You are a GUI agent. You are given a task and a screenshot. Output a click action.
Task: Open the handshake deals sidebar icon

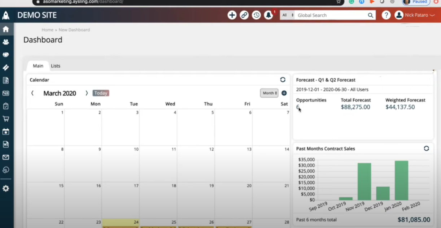click(x=6, y=55)
